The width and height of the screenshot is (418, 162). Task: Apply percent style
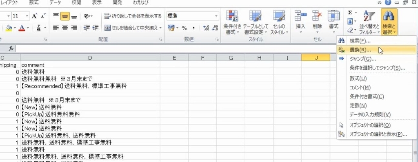[x=185, y=28]
